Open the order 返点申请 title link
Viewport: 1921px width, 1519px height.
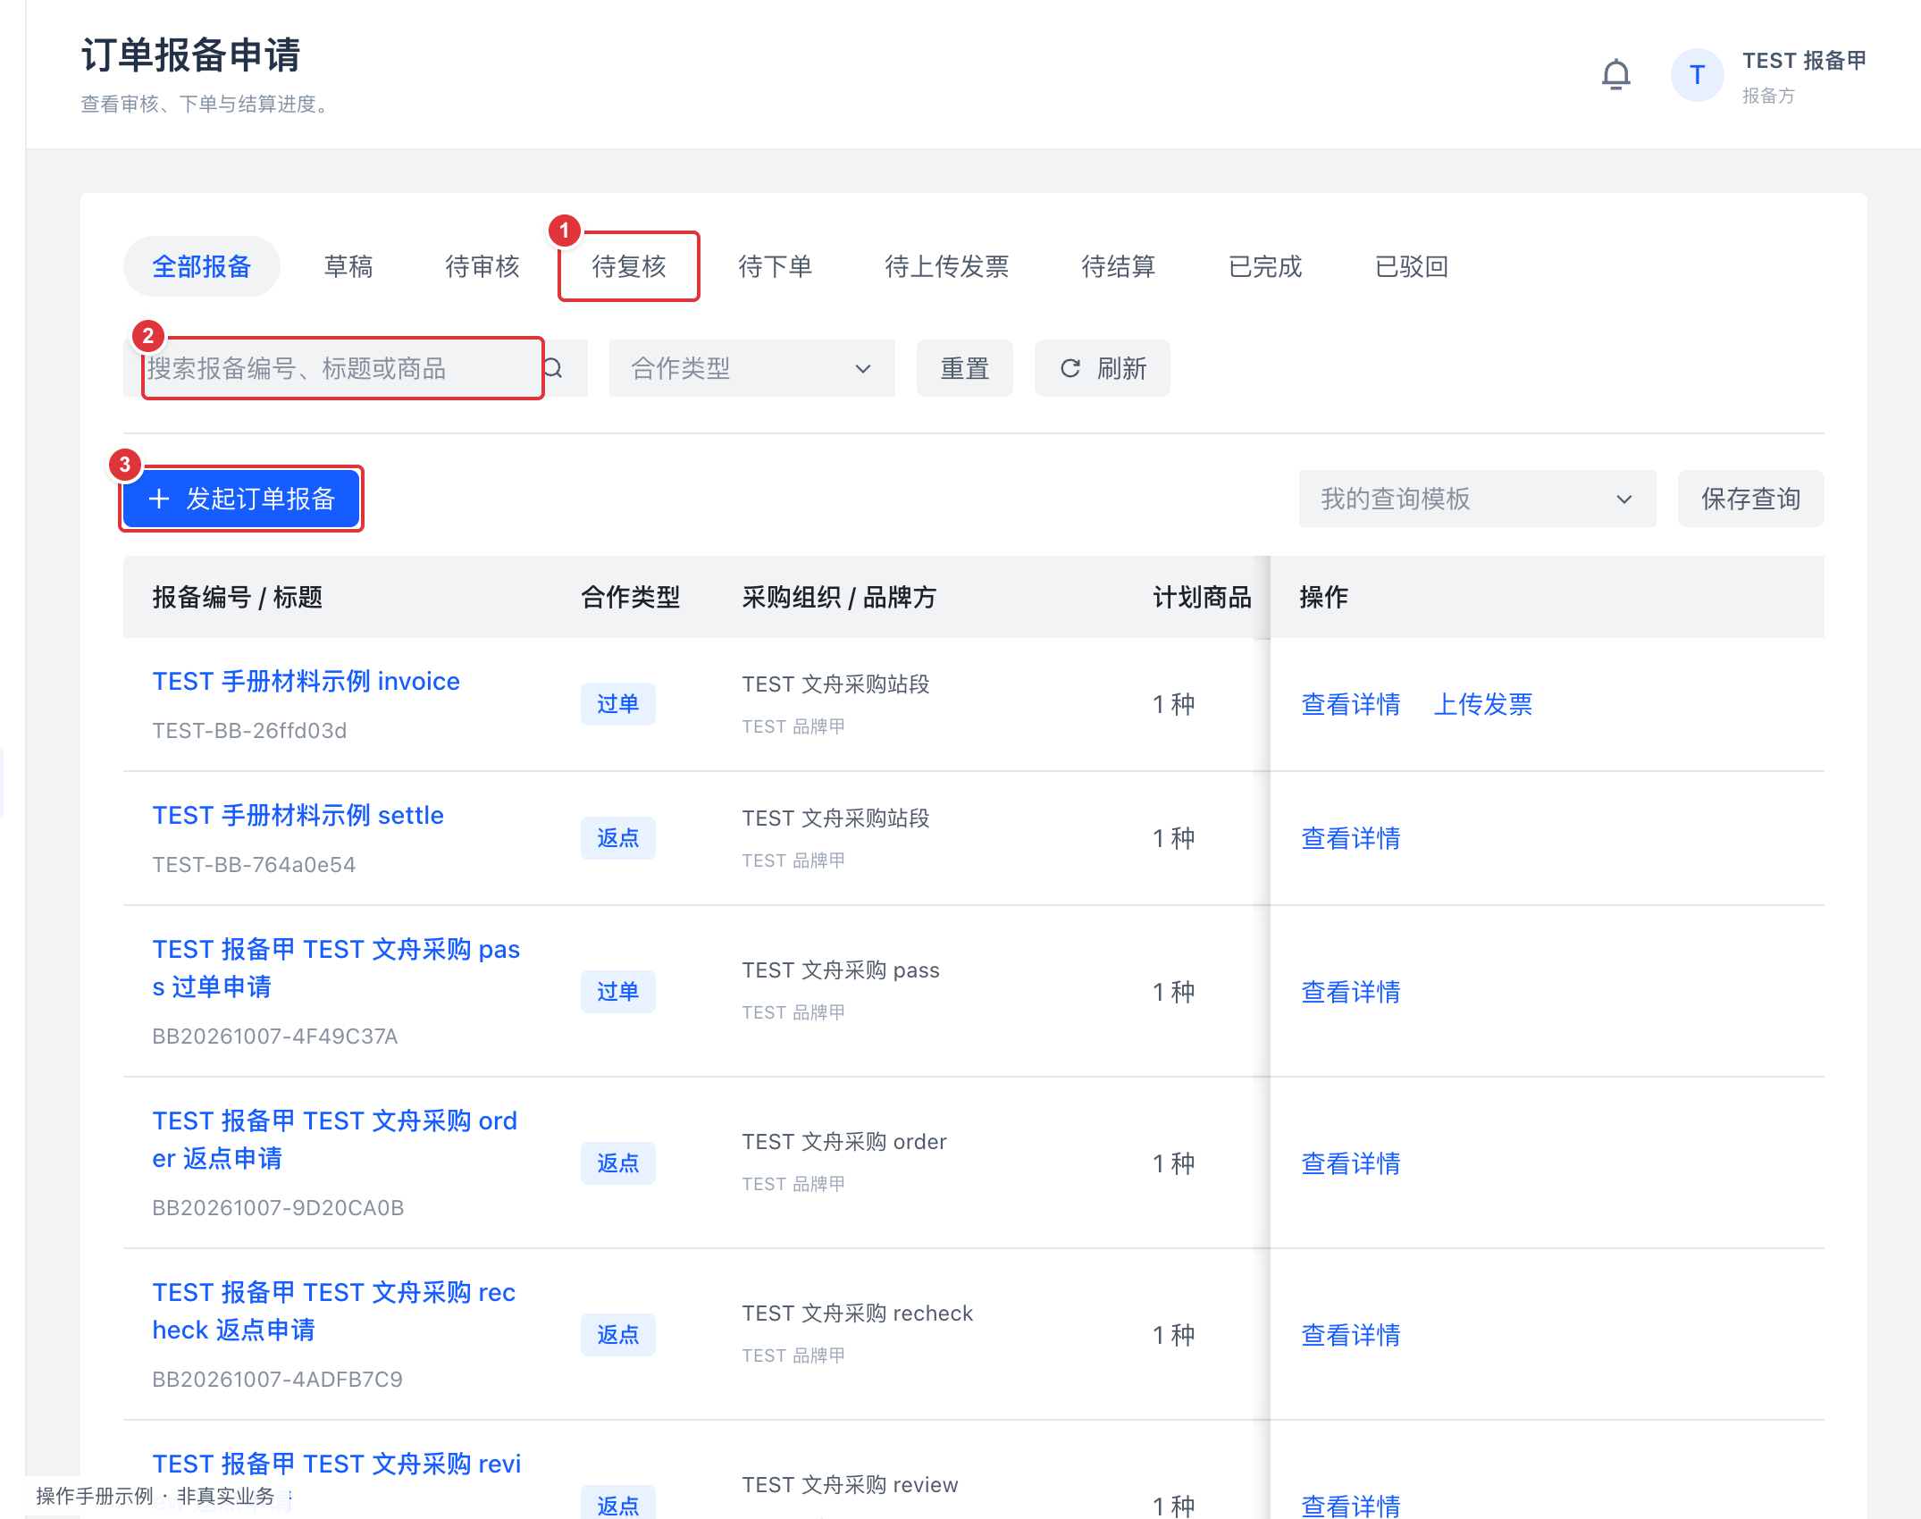(x=335, y=1139)
